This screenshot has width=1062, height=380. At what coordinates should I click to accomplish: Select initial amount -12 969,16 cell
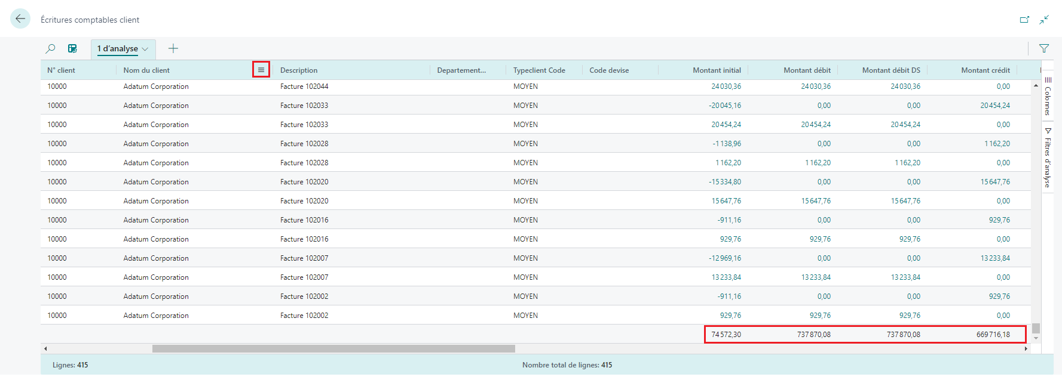[x=724, y=258]
